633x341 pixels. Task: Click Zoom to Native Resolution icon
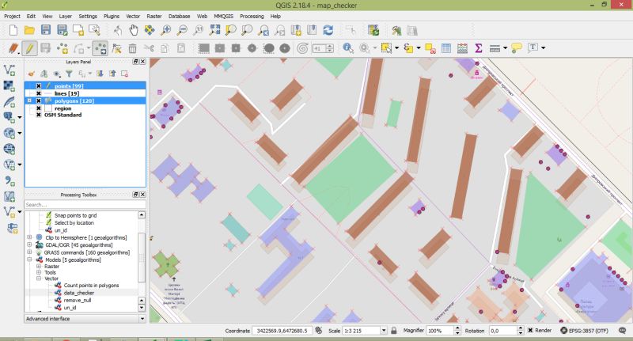tap(199, 30)
